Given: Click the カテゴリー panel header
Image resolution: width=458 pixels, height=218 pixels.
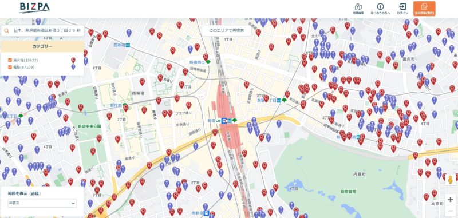Looking at the screenshot, I should point(42,46).
